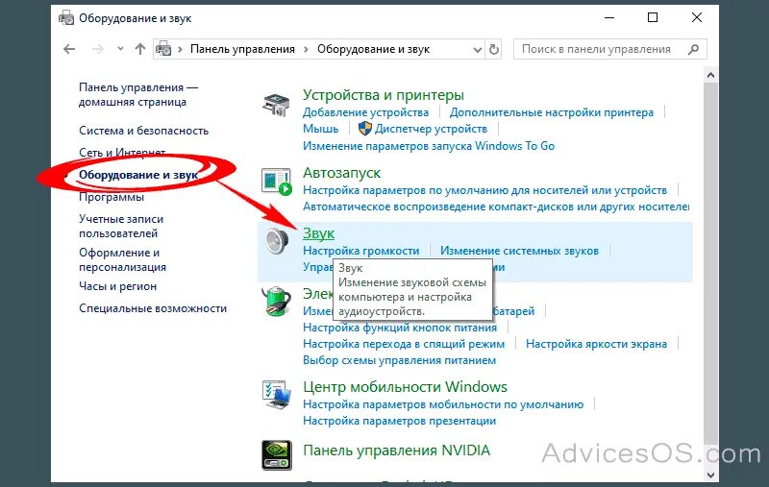Go back with the left arrow
This screenshot has width=769, height=487.
coord(69,49)
